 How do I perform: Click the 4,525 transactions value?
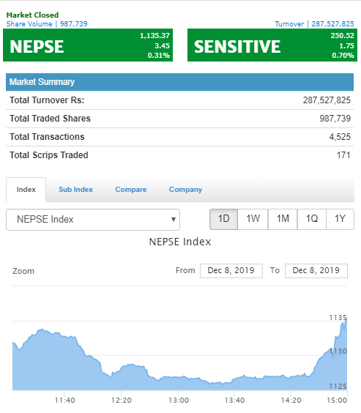point(340,137)
